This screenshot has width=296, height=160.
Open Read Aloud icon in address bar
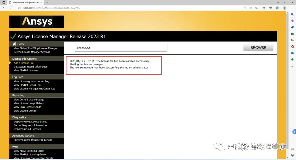(245, 8)
